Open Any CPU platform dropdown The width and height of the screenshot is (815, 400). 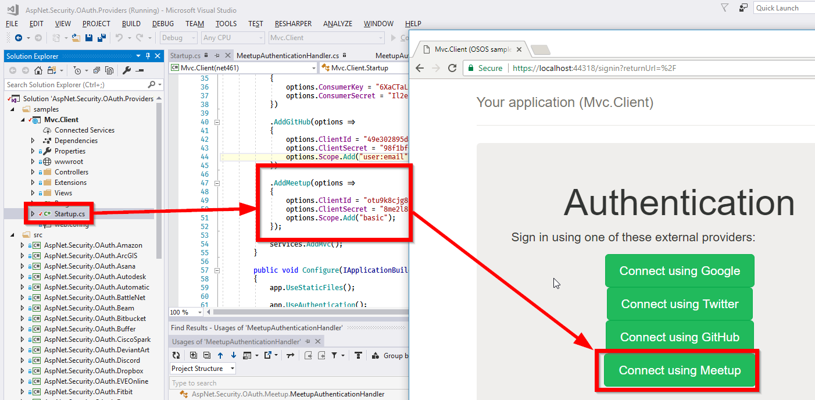point(233,38)
